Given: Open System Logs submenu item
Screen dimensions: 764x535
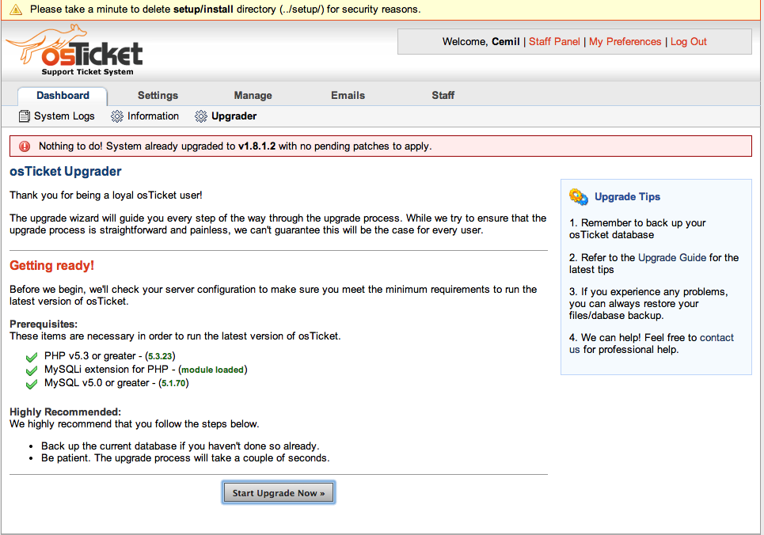Looking at the screenshot, I should [56, 116].
